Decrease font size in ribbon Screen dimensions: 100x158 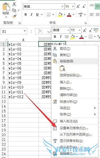click(x=84, y=7)
